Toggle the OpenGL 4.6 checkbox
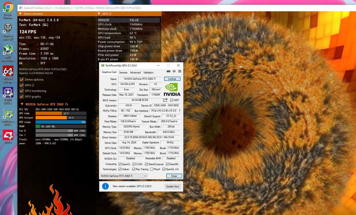 163,169
